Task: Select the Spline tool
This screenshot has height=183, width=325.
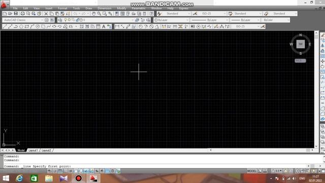Action: point(49,26)
